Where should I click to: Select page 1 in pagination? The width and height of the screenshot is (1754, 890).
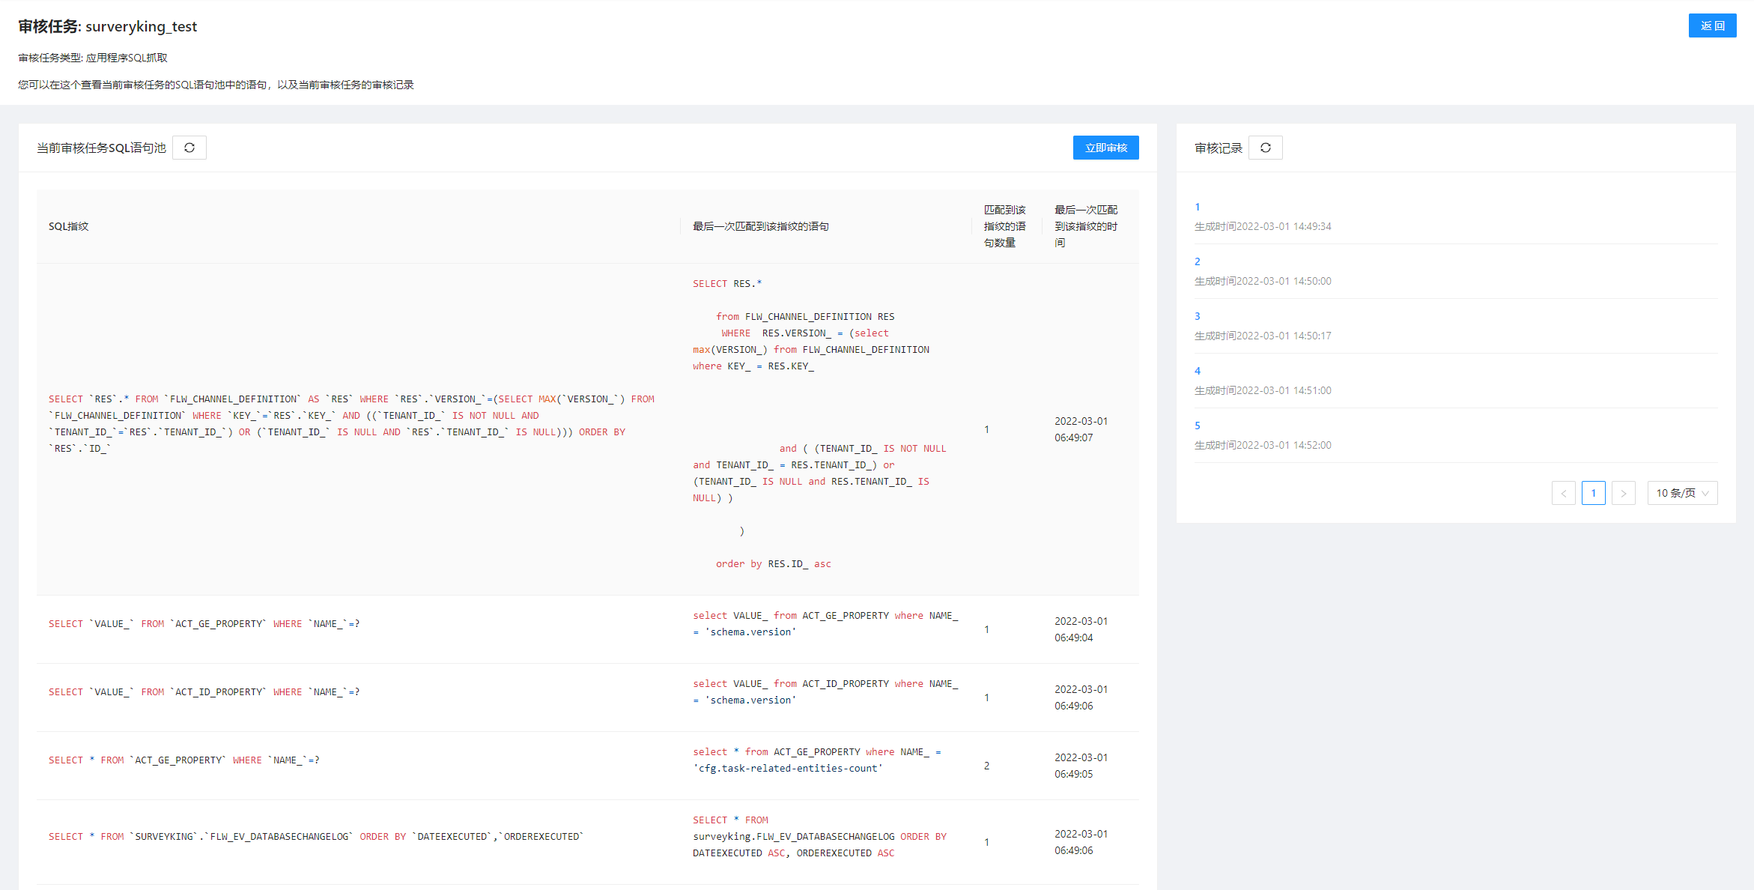pos(1594,493)
